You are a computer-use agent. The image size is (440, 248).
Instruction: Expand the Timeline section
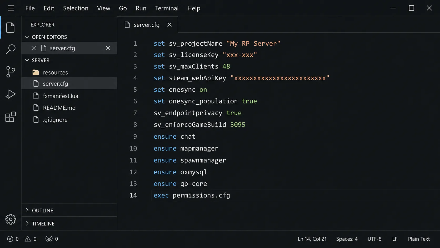tap(27, 223)
